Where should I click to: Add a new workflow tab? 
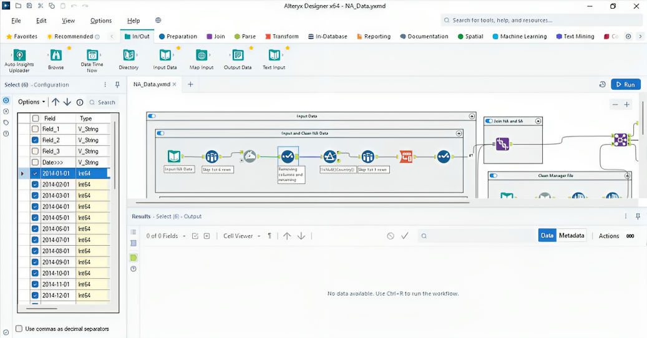point(190,84)
